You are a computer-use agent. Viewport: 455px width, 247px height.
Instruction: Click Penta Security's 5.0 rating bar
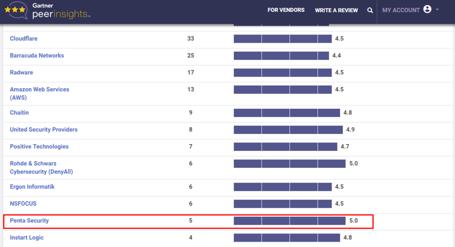(x=290, y=221)
